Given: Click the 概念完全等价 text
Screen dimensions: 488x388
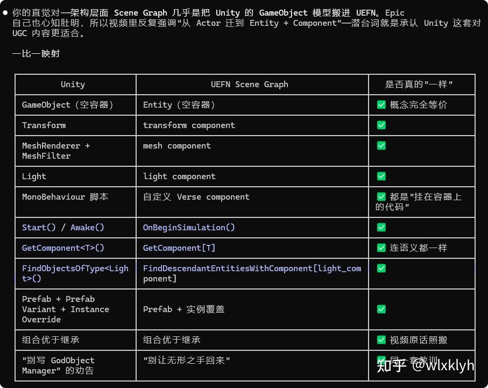Looking at the screenshot, I should point(418,104).
